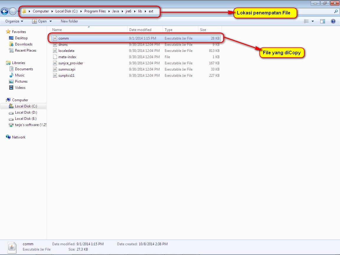The image size is (340, 255).
Task: Click Computer in the address bar
Action: (x=41, y=11)
